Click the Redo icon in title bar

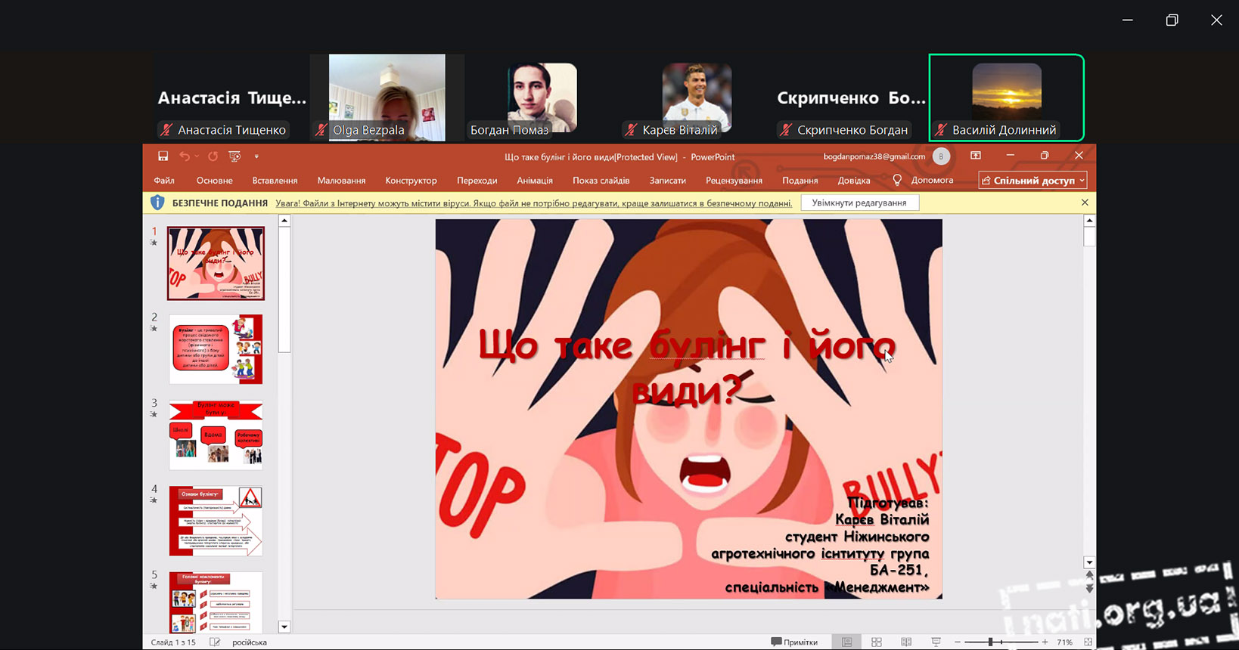[x=213, y=156]
